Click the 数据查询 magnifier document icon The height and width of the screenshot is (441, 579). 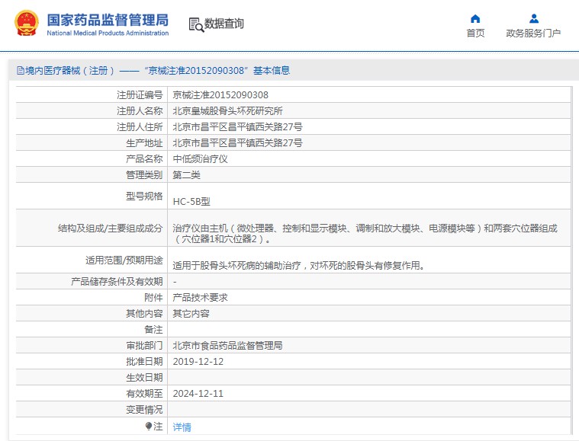click(x=195, y=25)
